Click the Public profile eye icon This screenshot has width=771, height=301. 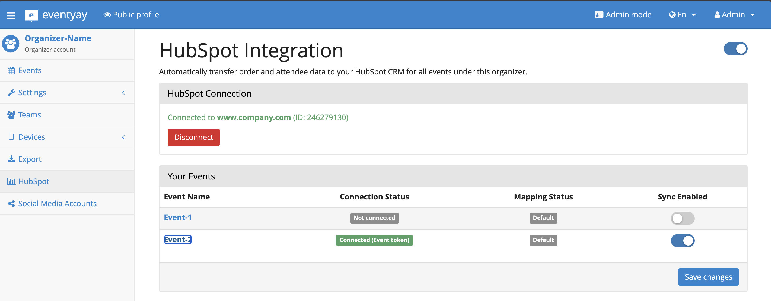[107, 15]
